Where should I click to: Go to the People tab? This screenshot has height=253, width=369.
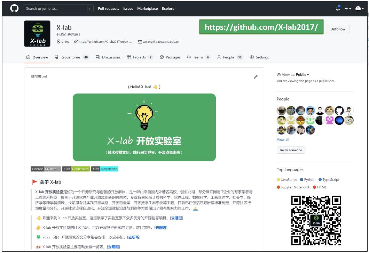(230, 57)
